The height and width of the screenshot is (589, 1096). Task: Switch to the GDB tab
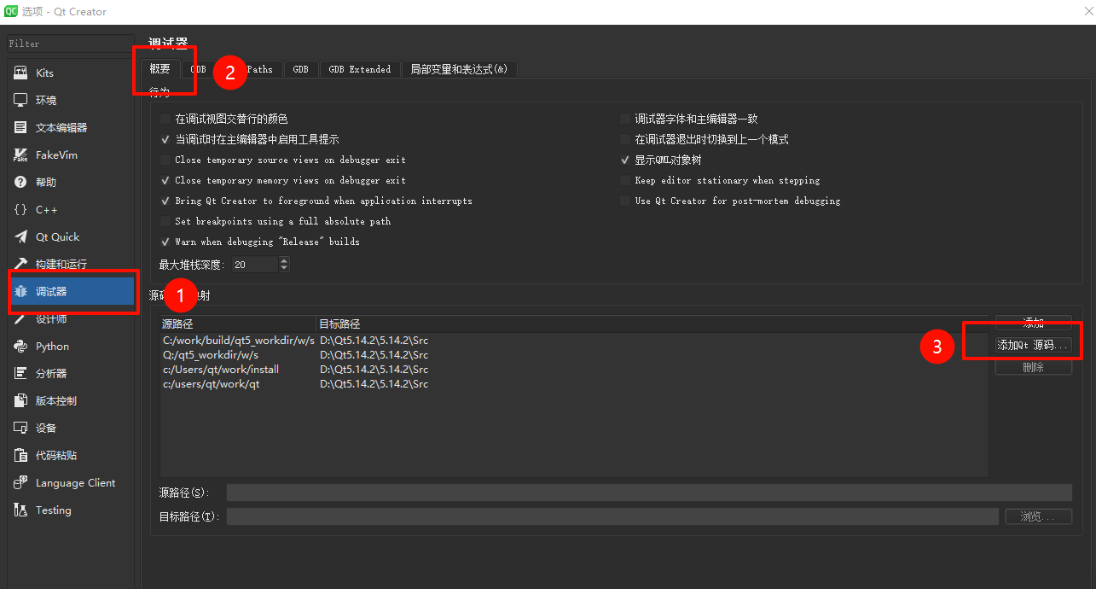(301, 69)
